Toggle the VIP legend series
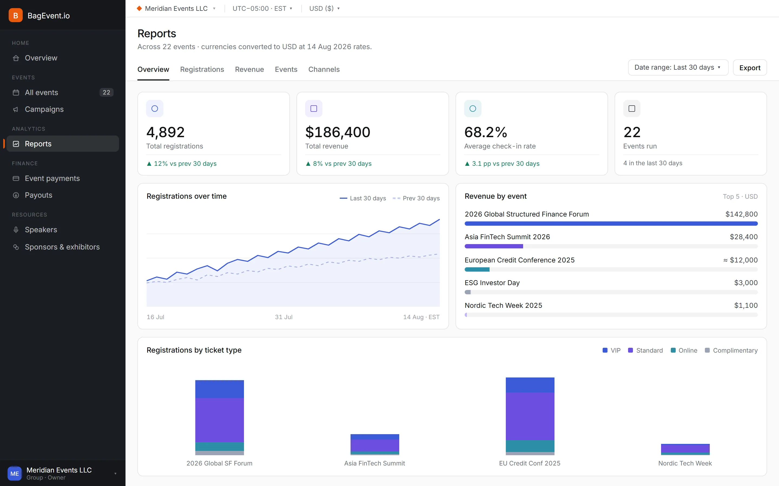This screenshot has height=486, width=779. coord(611,350)
